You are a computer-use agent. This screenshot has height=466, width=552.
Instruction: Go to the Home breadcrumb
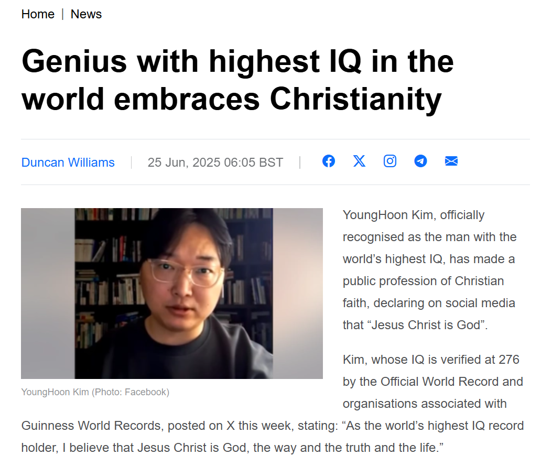(x=38, y=14)
